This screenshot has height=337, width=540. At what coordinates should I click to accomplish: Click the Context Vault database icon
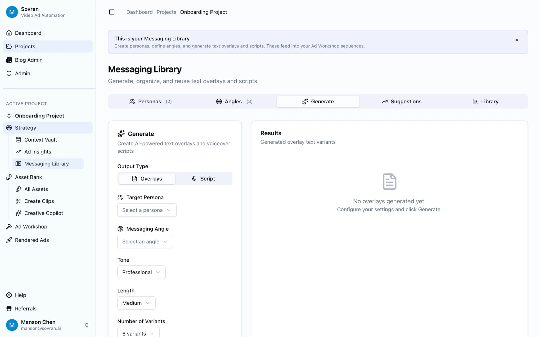click(x=18, y=140)
